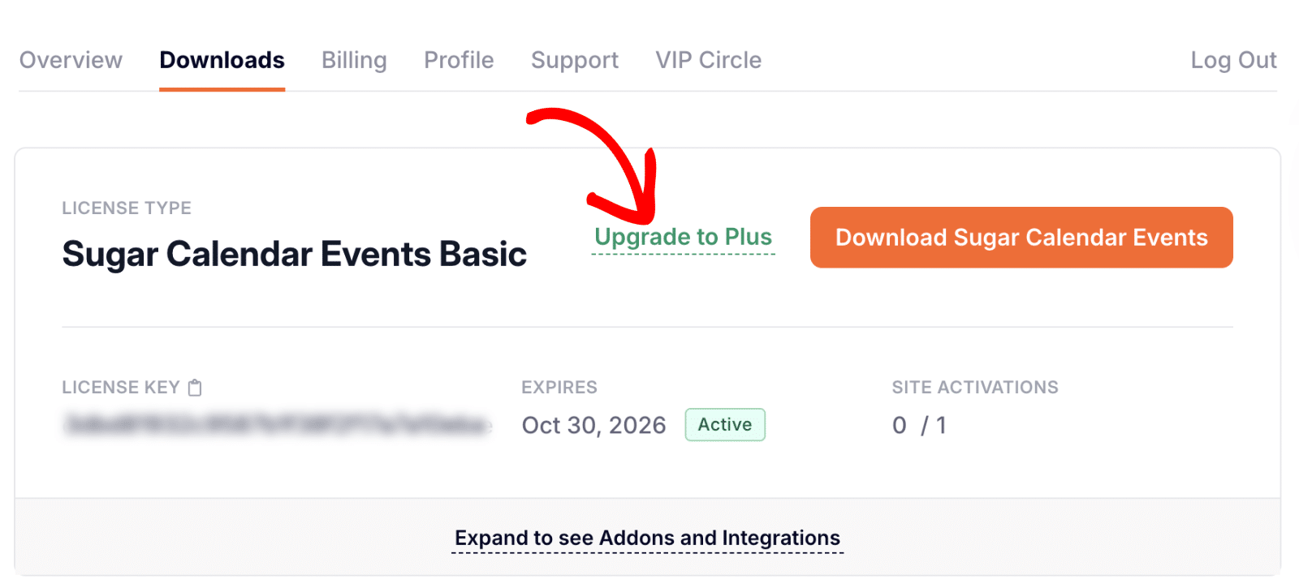
Task: Go to the Overview tab
Action: [71, 60]
